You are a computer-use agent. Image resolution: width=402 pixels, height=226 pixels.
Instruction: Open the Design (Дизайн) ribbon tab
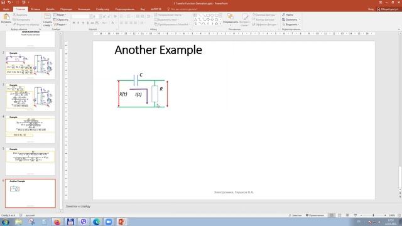pyautogui.click(x=50, y=9)
